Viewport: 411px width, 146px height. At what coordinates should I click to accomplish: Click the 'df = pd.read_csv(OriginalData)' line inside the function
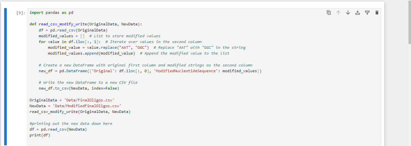coord(73,30)
